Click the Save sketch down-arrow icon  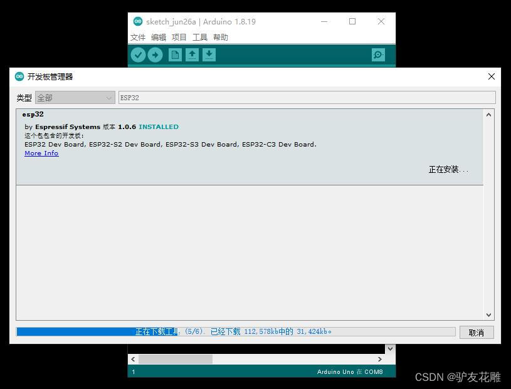209,54
